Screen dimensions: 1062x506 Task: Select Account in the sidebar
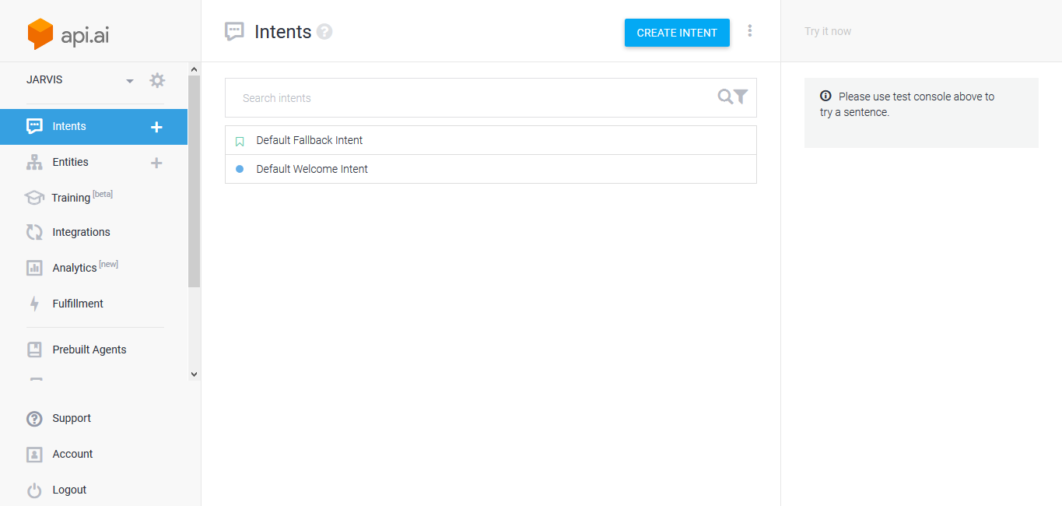click(72, 454)
